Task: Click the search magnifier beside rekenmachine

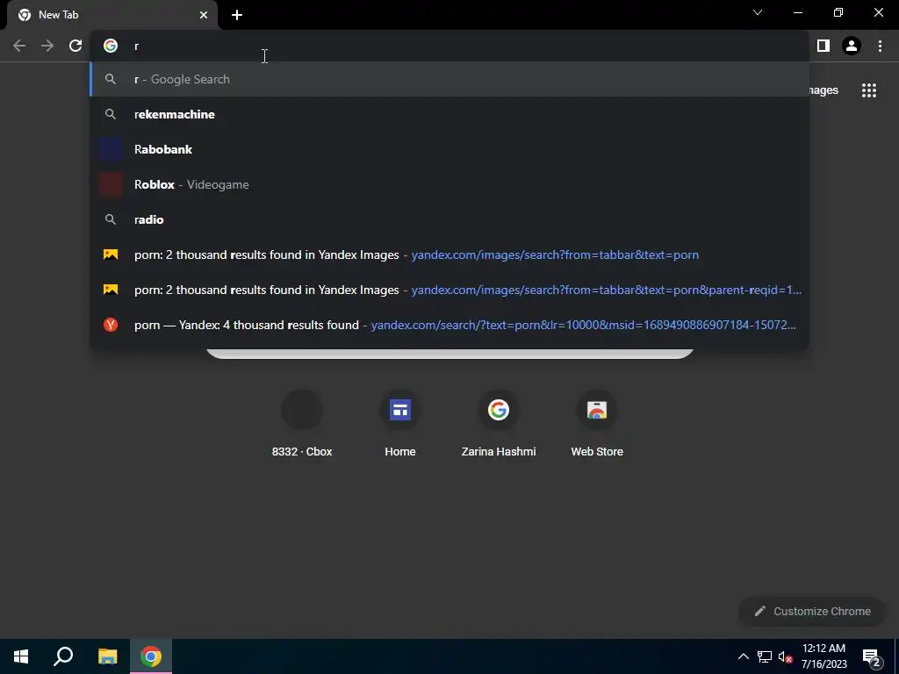Action: pos(111,114)
